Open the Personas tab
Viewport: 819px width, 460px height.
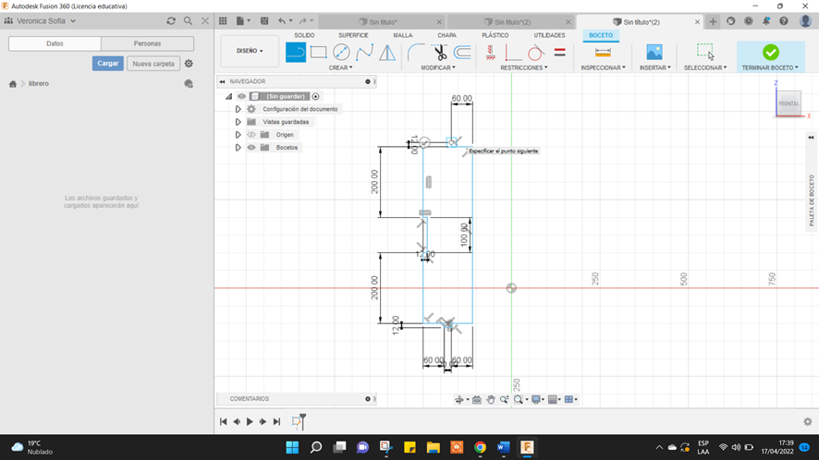[147, 43]
